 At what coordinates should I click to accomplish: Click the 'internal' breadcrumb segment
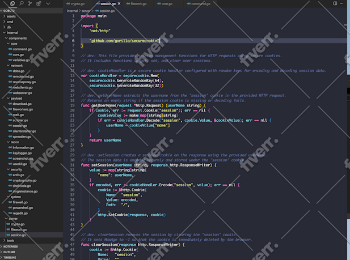[x=72, y=11]
